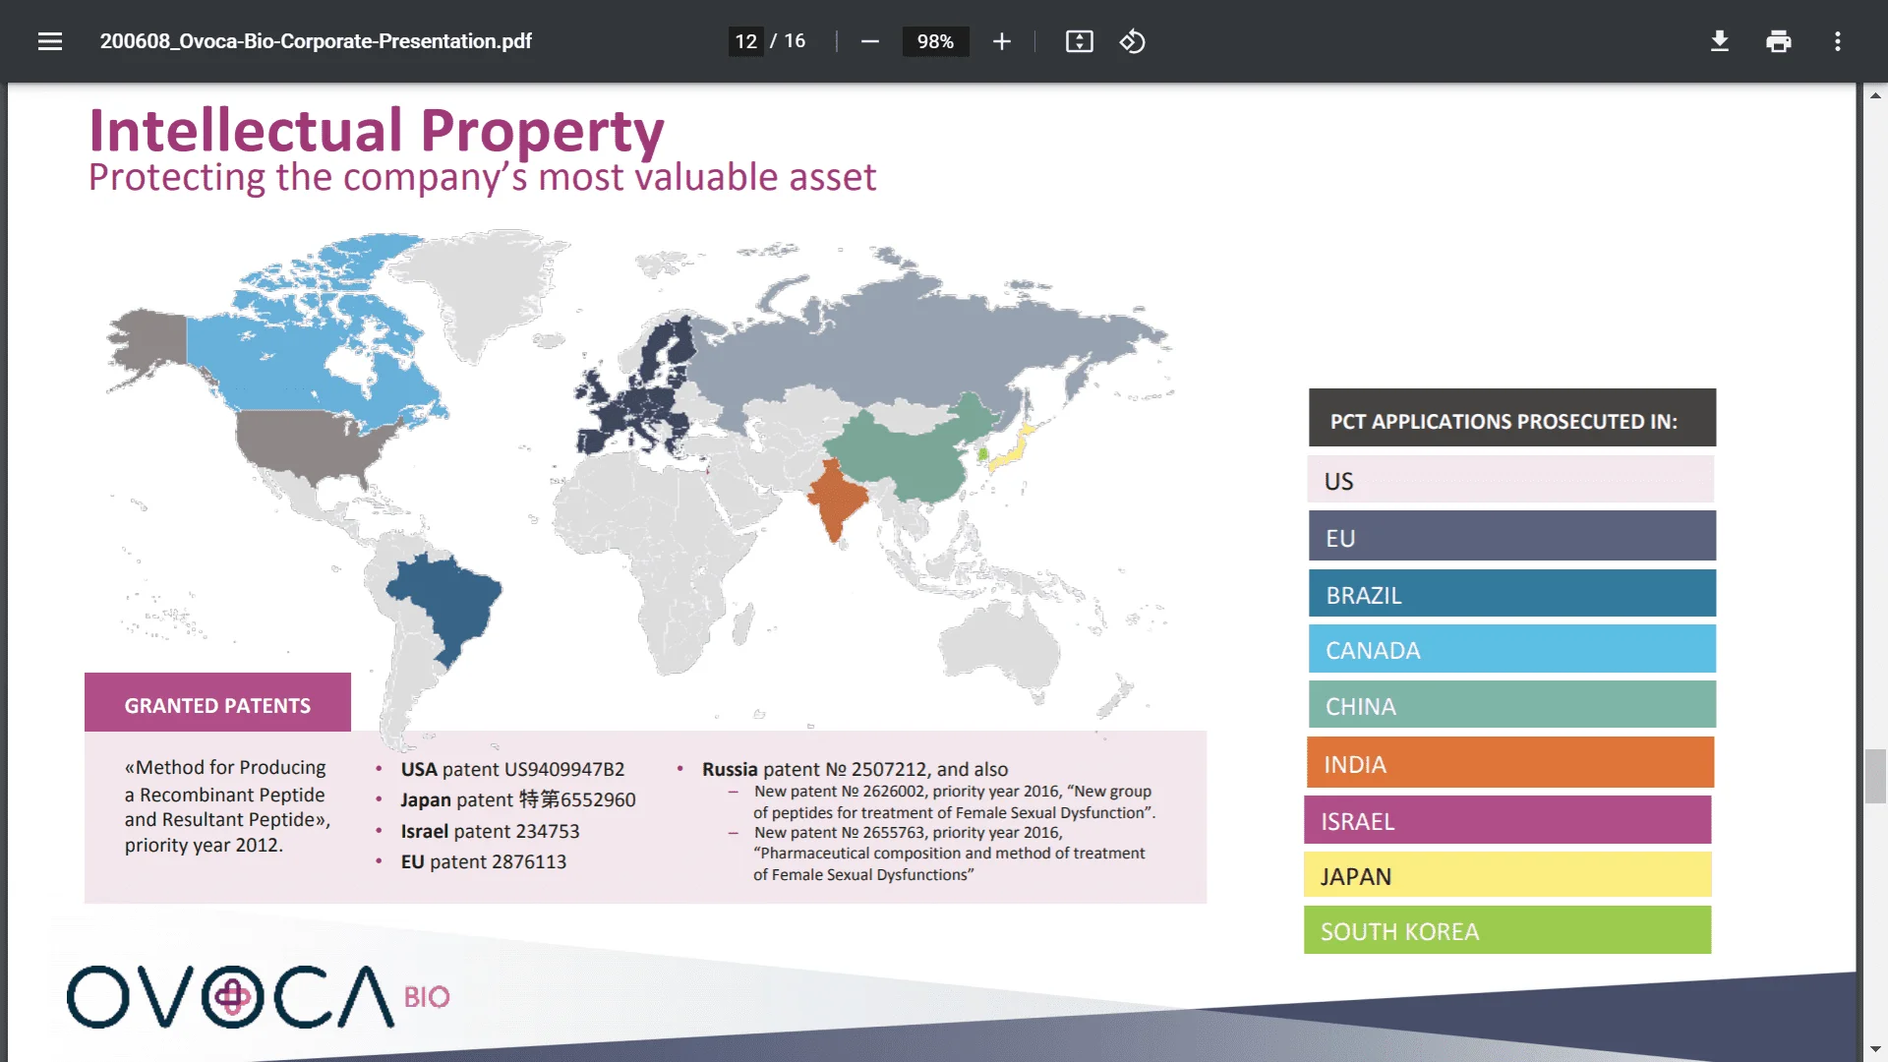This screenshot has width=1888, height=1062.
Task: Click the fit to page icon
Action: point(1079,41)
